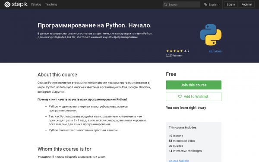Click the 10 lessons entry
Screen dimensions: 259x162
[x=176, y=136]
